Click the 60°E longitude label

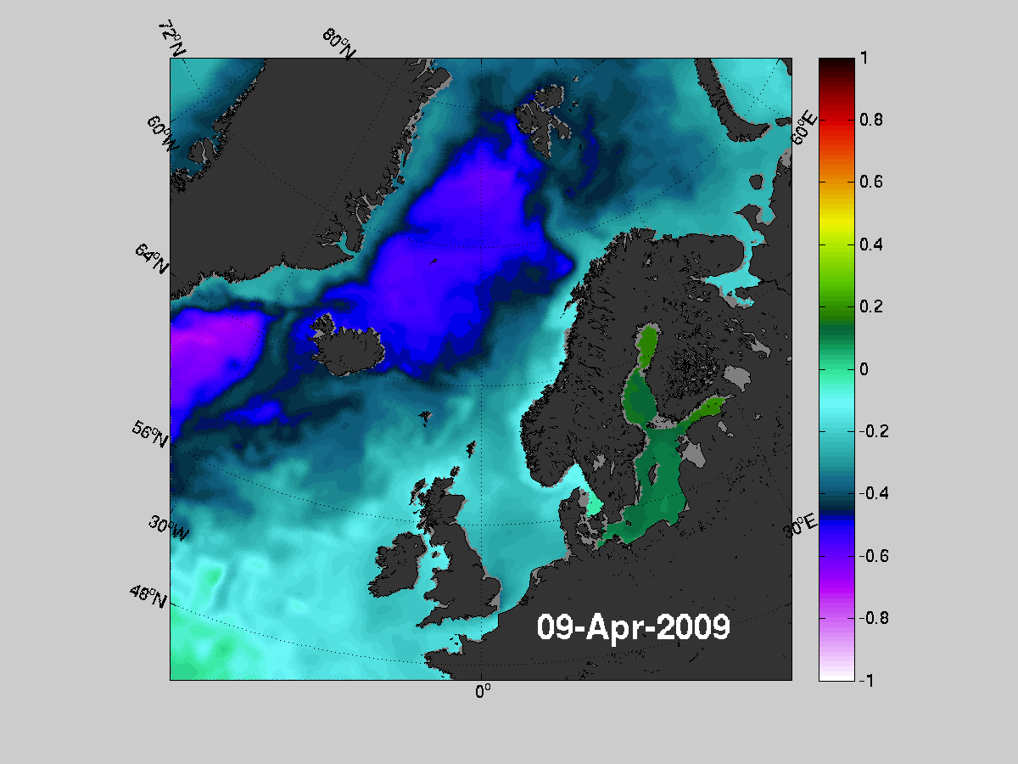tap(804, 128)
